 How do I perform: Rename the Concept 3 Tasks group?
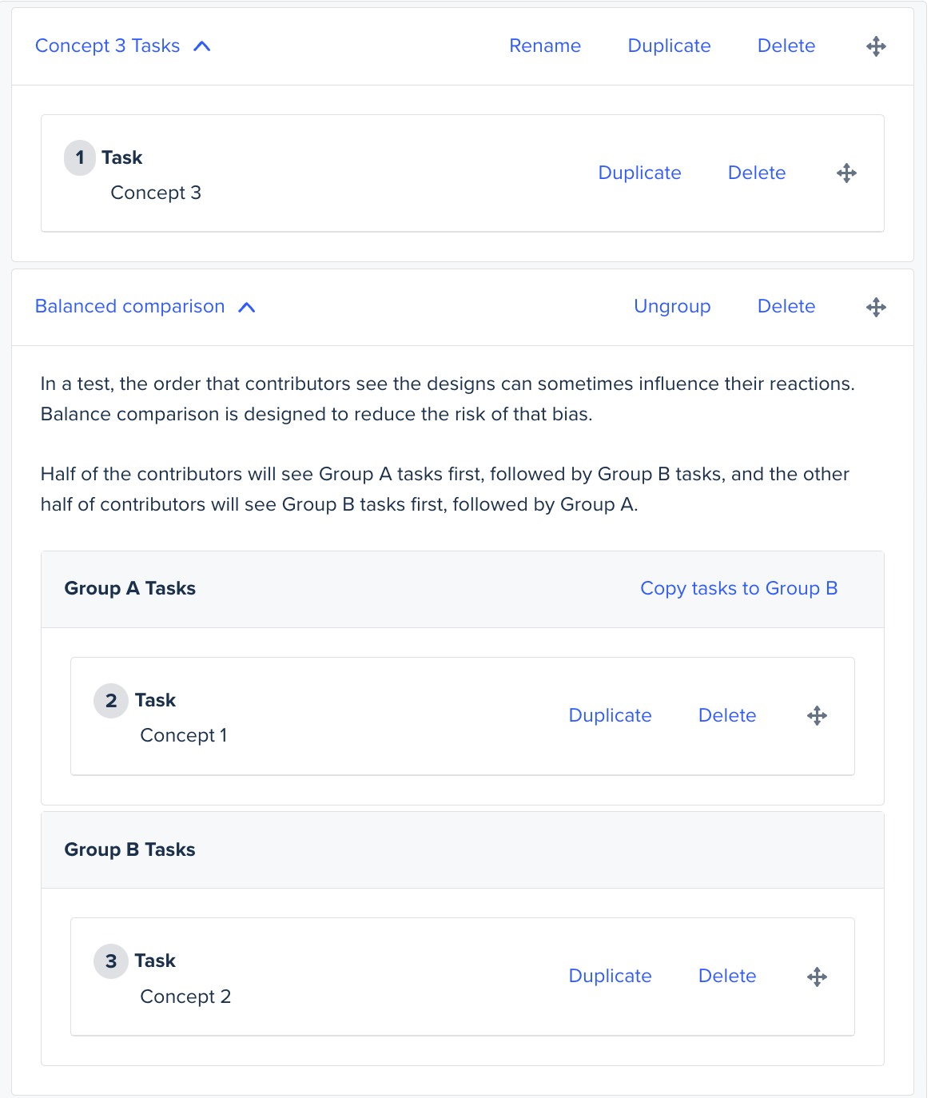click(545, 46)
